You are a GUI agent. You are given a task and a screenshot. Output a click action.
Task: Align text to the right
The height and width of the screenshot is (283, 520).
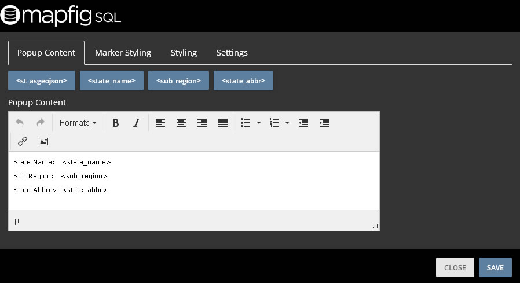[202, 123]
